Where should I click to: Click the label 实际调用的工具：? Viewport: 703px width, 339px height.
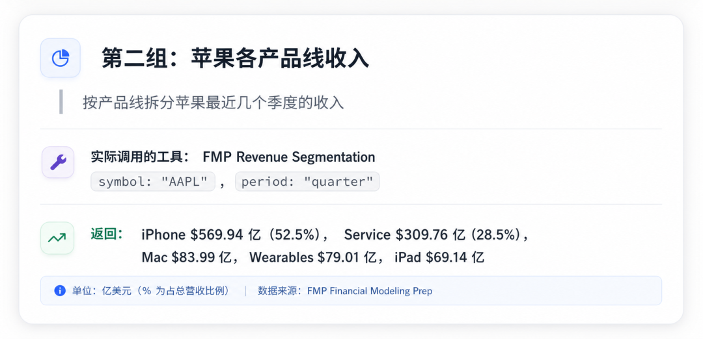click(x=141, y=157)
